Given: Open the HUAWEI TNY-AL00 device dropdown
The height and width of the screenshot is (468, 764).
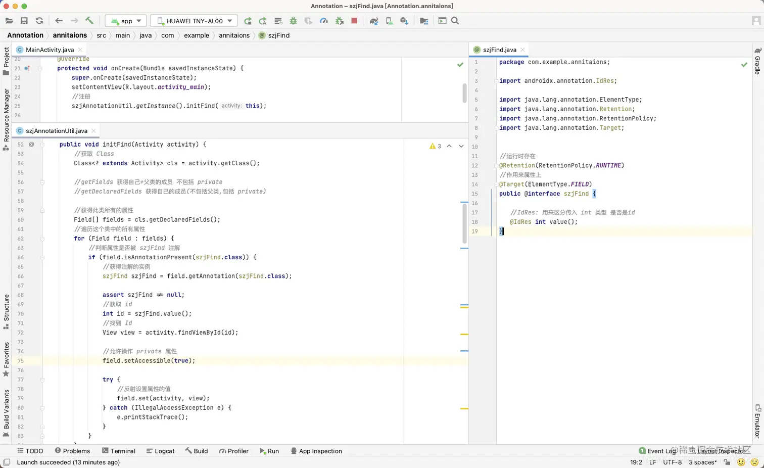Looking at the screenshot, I should 194,21.
